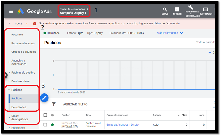Expand Anuncios y extensiones section
The height and width of the screenshot is (136, 221).
coord(9,62)
